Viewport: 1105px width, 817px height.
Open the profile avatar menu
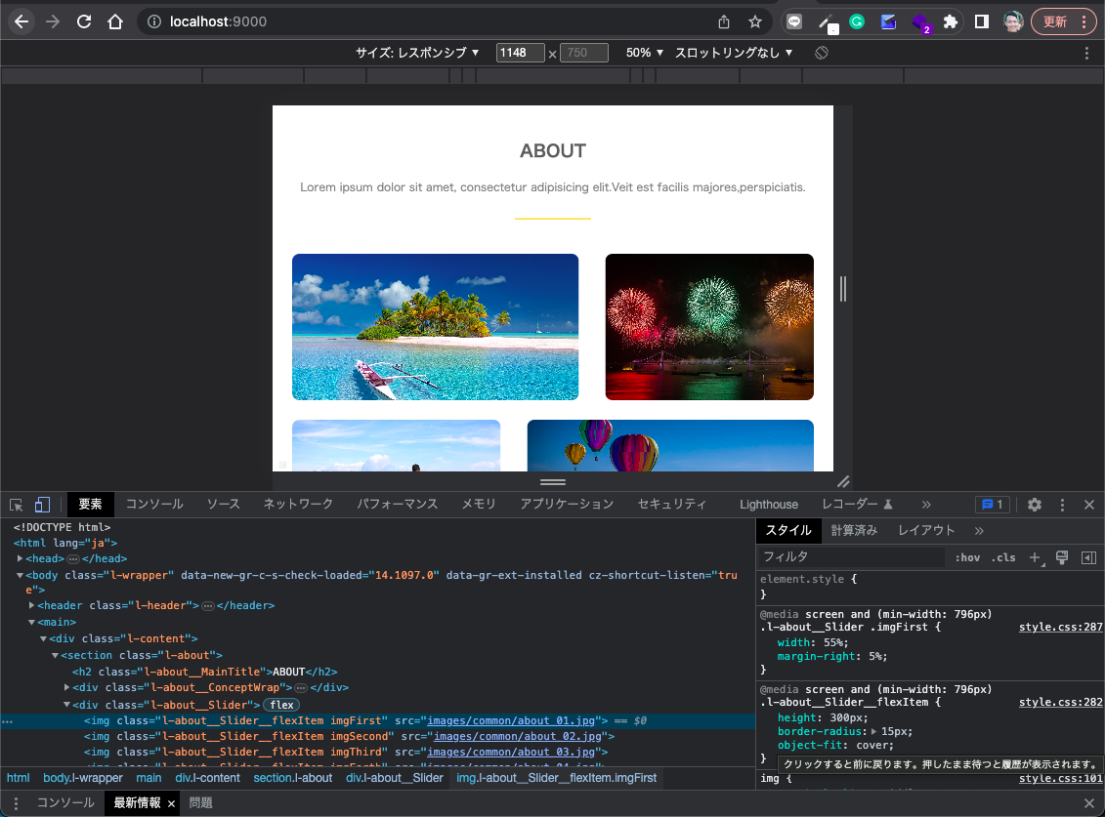(1013, 21)
